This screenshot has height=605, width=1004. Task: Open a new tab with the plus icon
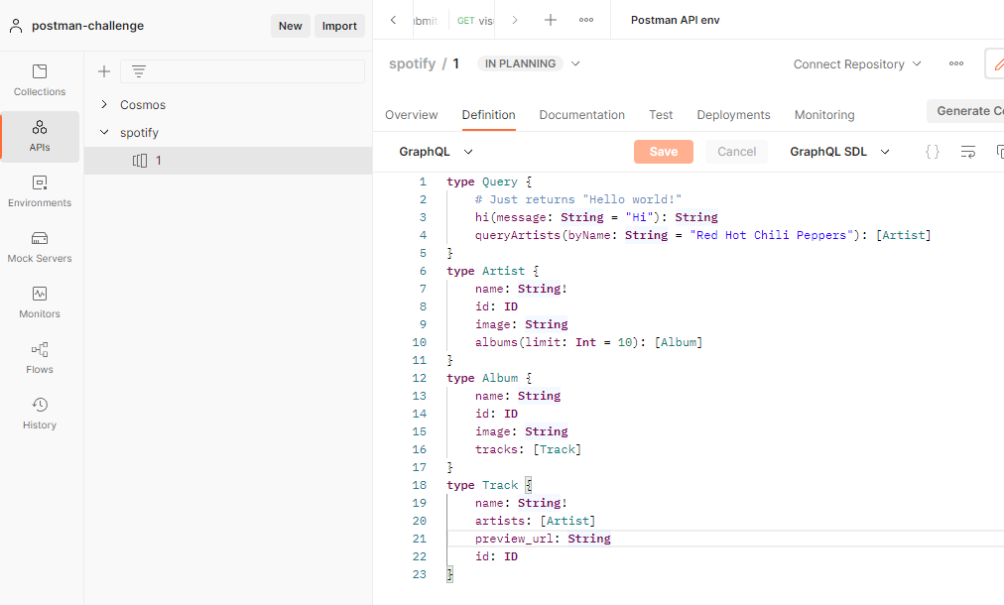click(x=550, y=20)
